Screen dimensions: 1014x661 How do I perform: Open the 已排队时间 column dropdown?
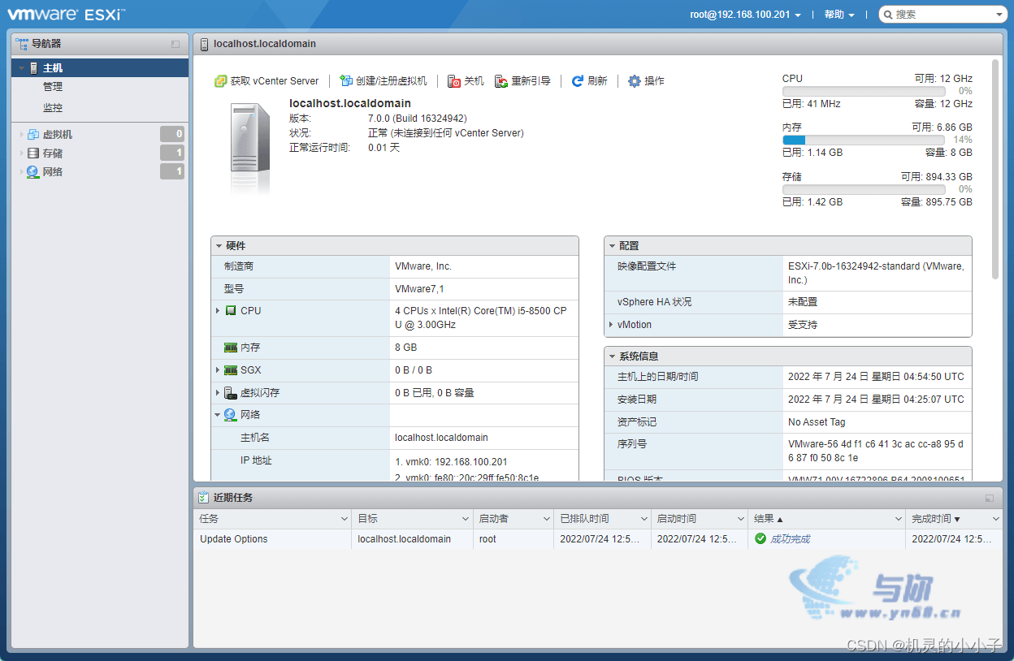tap(643, 519)
